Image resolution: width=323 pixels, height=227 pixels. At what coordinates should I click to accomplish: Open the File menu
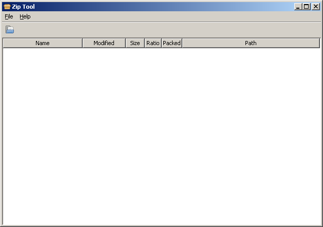tap(9, 16)
